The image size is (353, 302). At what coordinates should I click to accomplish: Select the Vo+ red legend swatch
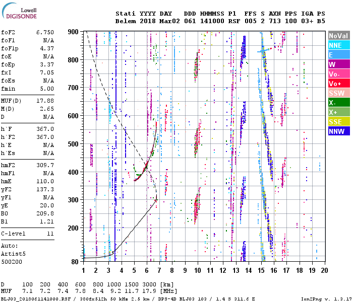(x=339, y=84)
